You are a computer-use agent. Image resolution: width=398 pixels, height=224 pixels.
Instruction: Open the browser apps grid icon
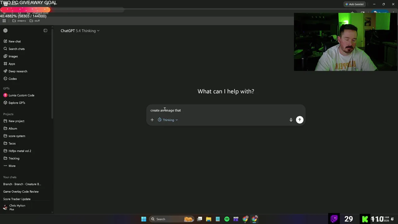click(x=4, y=21)
